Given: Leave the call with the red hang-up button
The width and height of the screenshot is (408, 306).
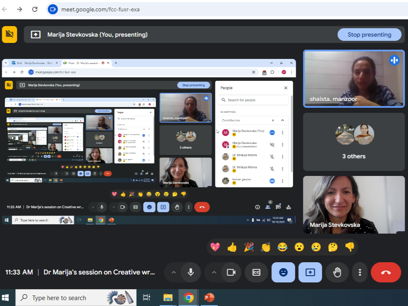Looking at the screenshot, I should (386, 272).
